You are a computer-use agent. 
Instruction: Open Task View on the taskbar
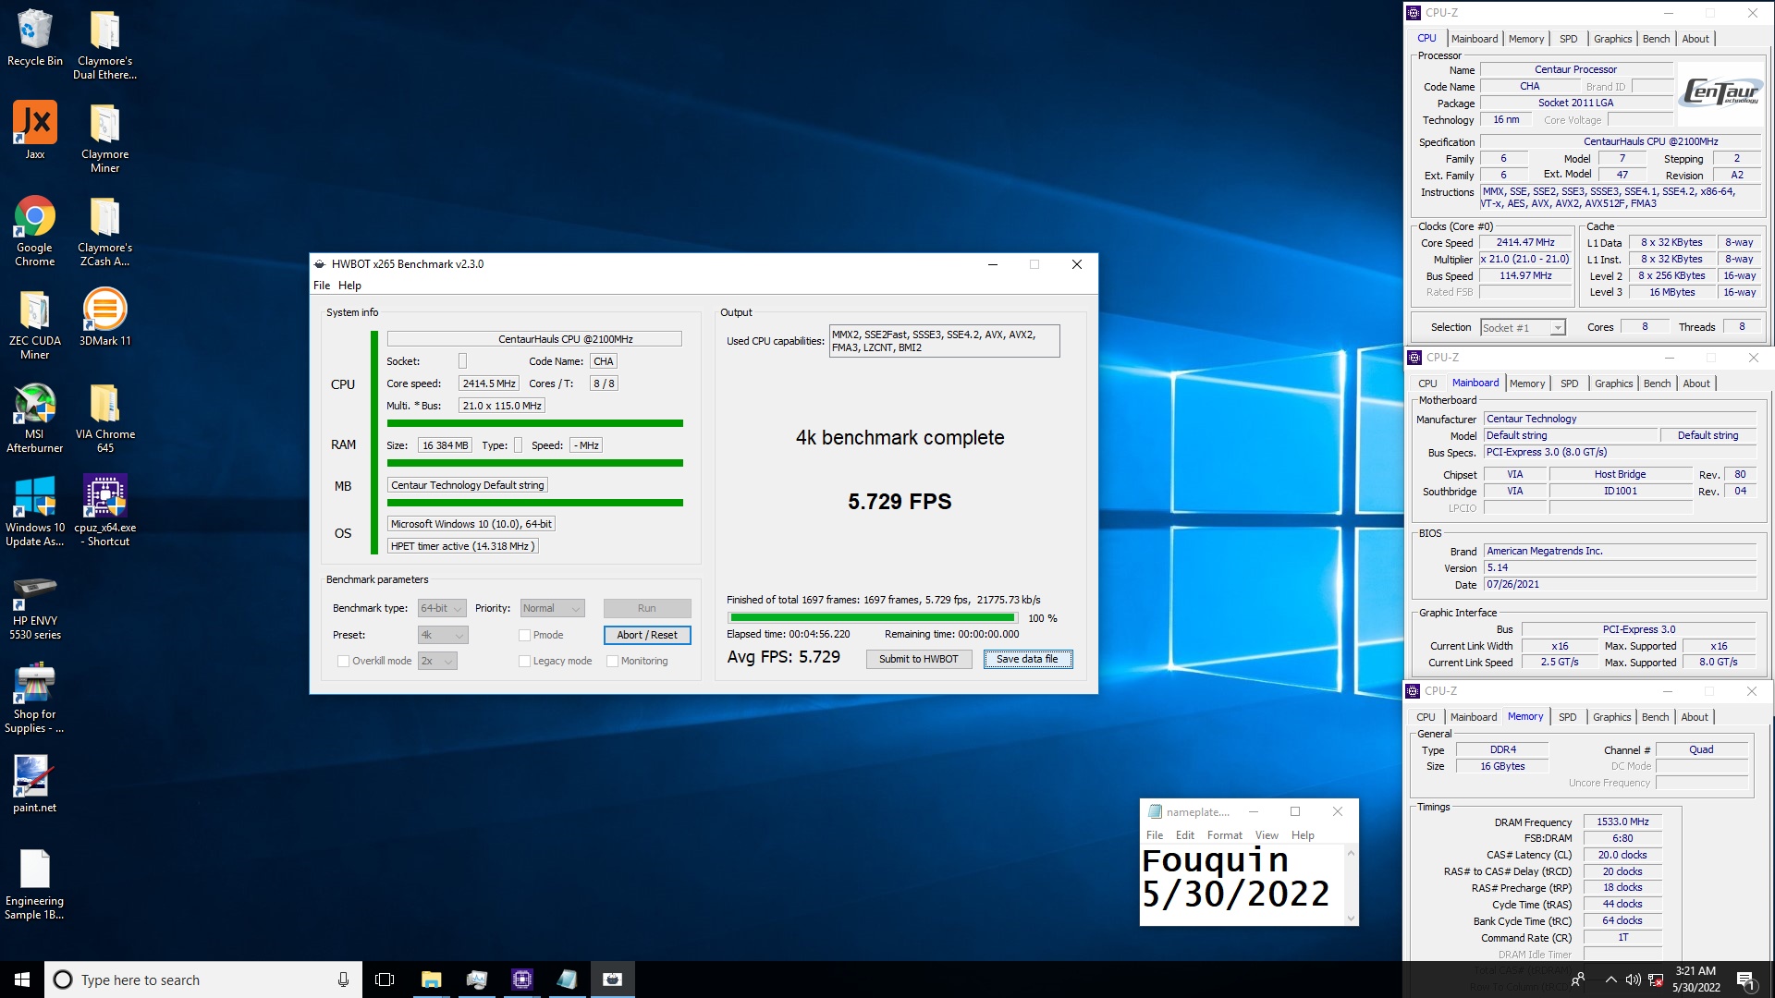385,980
